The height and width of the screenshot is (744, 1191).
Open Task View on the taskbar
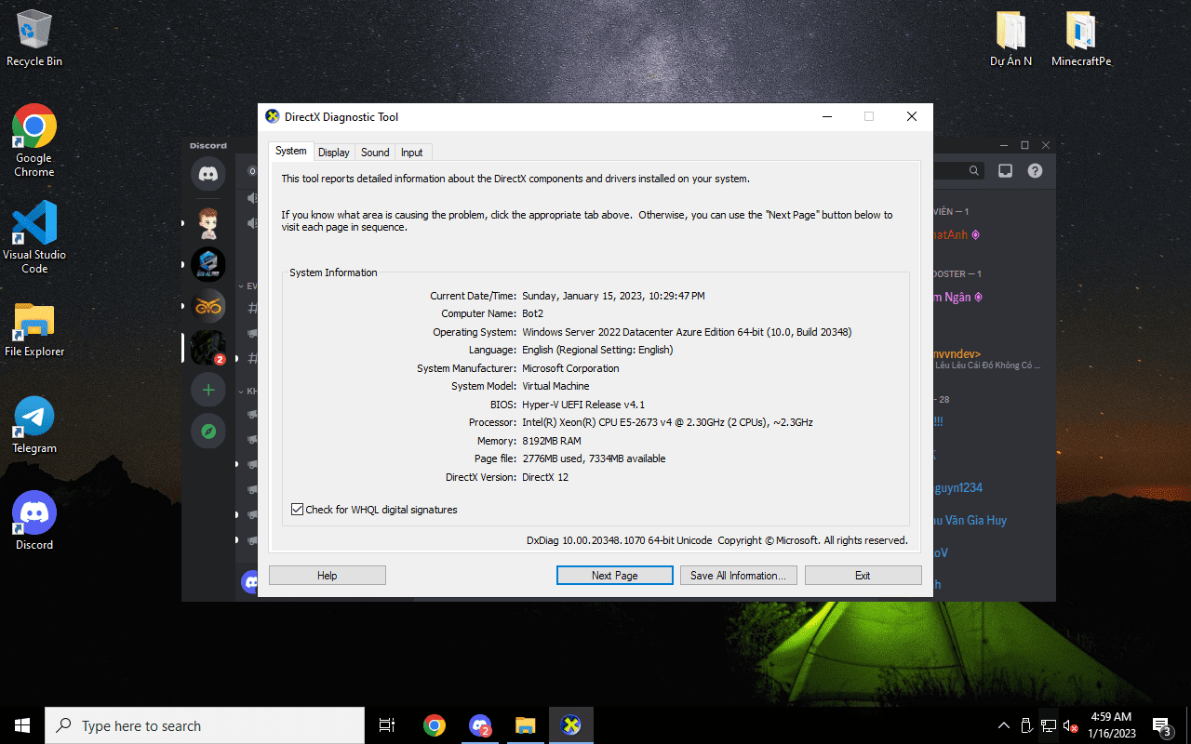click(x=387, y=725)
